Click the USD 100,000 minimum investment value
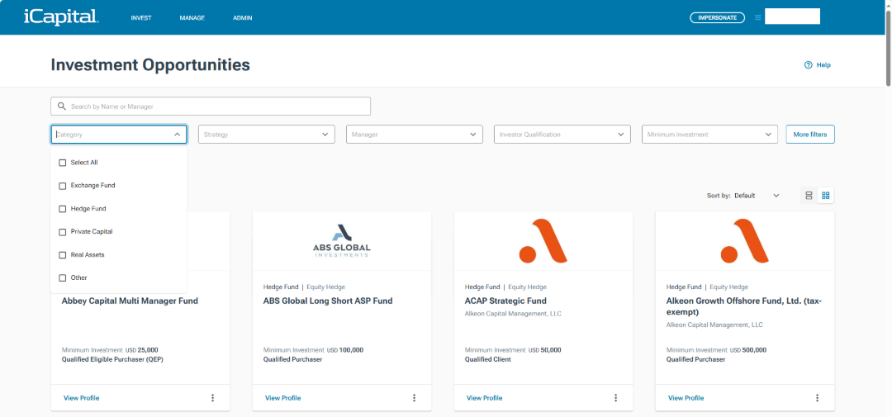Image resolution: width=892 pixels, height=417 pixels. (x=344, y=350)
